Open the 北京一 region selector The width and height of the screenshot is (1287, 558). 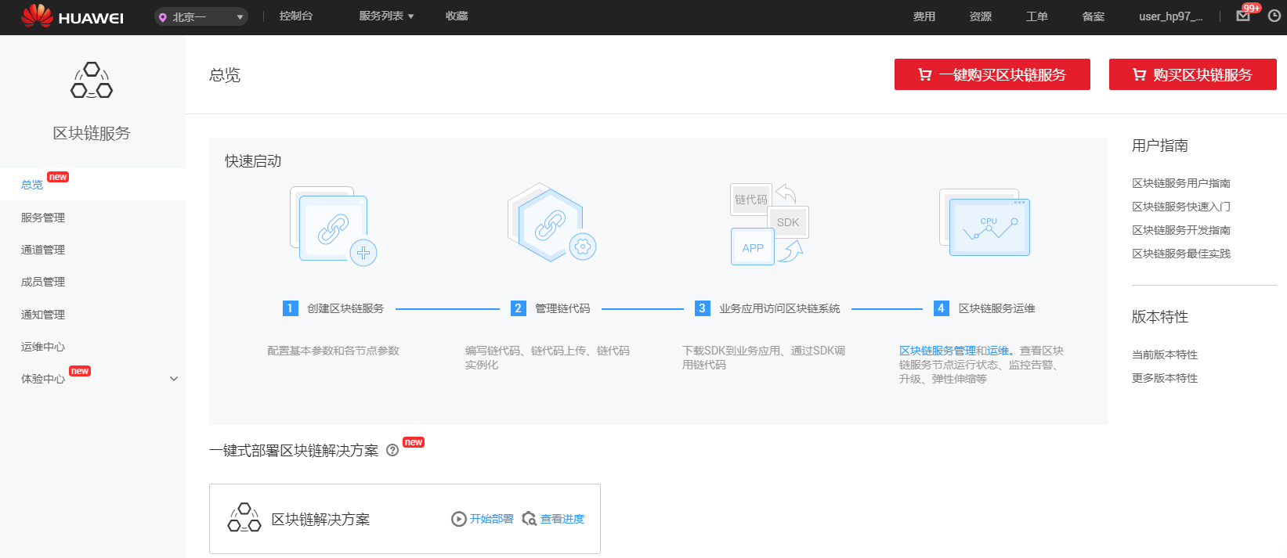[x=201, y=16]
